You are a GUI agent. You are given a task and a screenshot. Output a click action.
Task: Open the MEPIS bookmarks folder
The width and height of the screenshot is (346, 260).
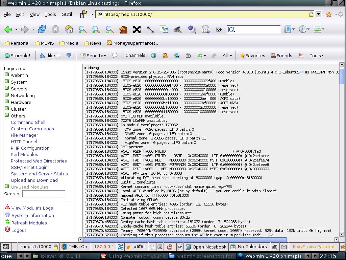coord(44,43)
